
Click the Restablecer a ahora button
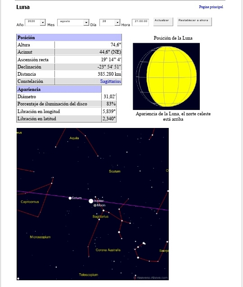[194, 22]
